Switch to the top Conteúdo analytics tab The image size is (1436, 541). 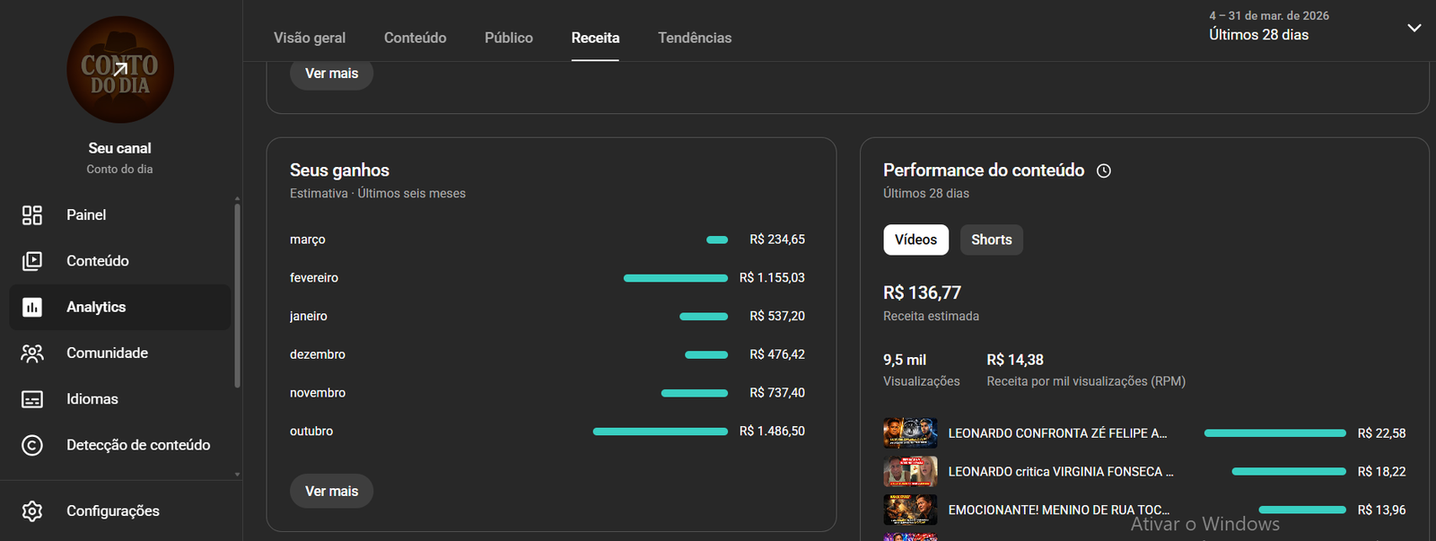tap(416, 38)
